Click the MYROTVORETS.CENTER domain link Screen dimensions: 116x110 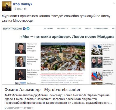[19, 108]
